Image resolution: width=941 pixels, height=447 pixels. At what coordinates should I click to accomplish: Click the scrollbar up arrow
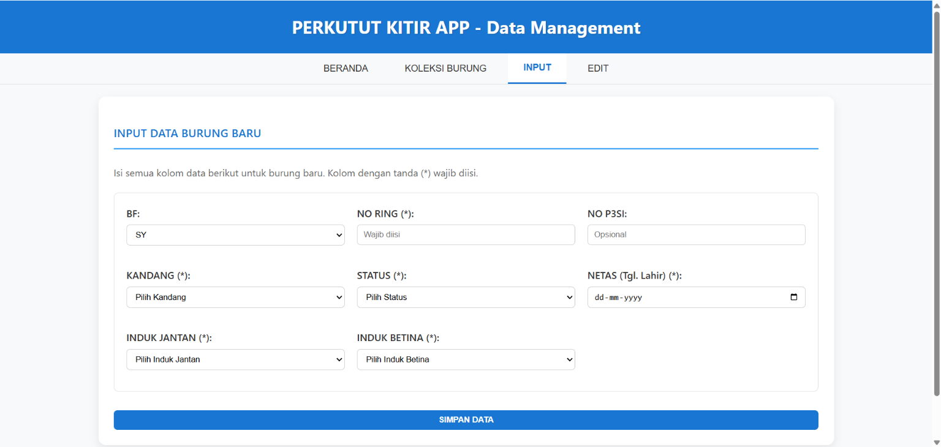pos(936,5)
